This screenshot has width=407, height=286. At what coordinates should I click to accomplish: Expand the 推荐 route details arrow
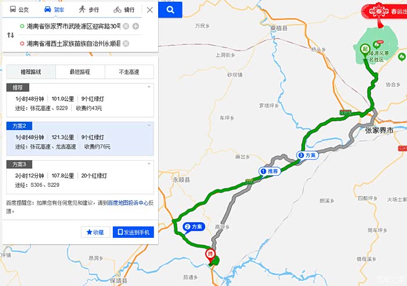tap(149, 87)
